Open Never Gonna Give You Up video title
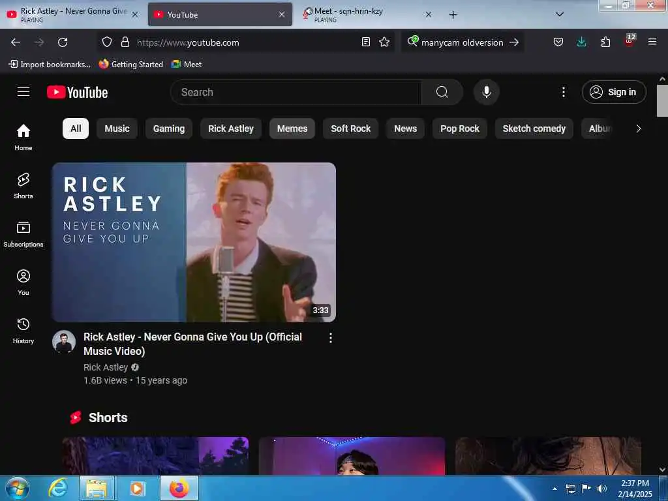The image size is (668, 501). pos(192,344)
